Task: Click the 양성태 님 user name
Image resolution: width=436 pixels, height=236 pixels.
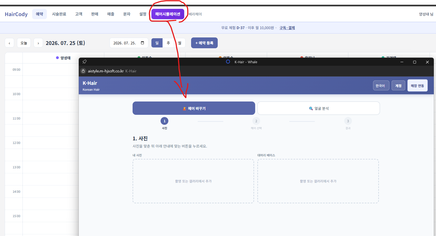Action: point(426,14)
